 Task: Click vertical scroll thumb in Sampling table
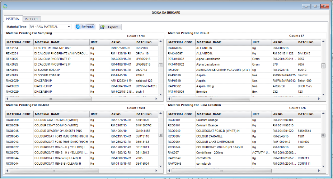pyautogui.click(x=160, y=65)
